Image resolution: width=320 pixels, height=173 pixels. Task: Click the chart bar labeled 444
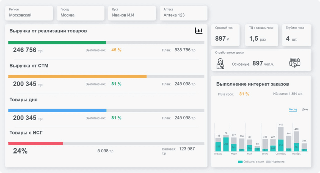(289, 143)
